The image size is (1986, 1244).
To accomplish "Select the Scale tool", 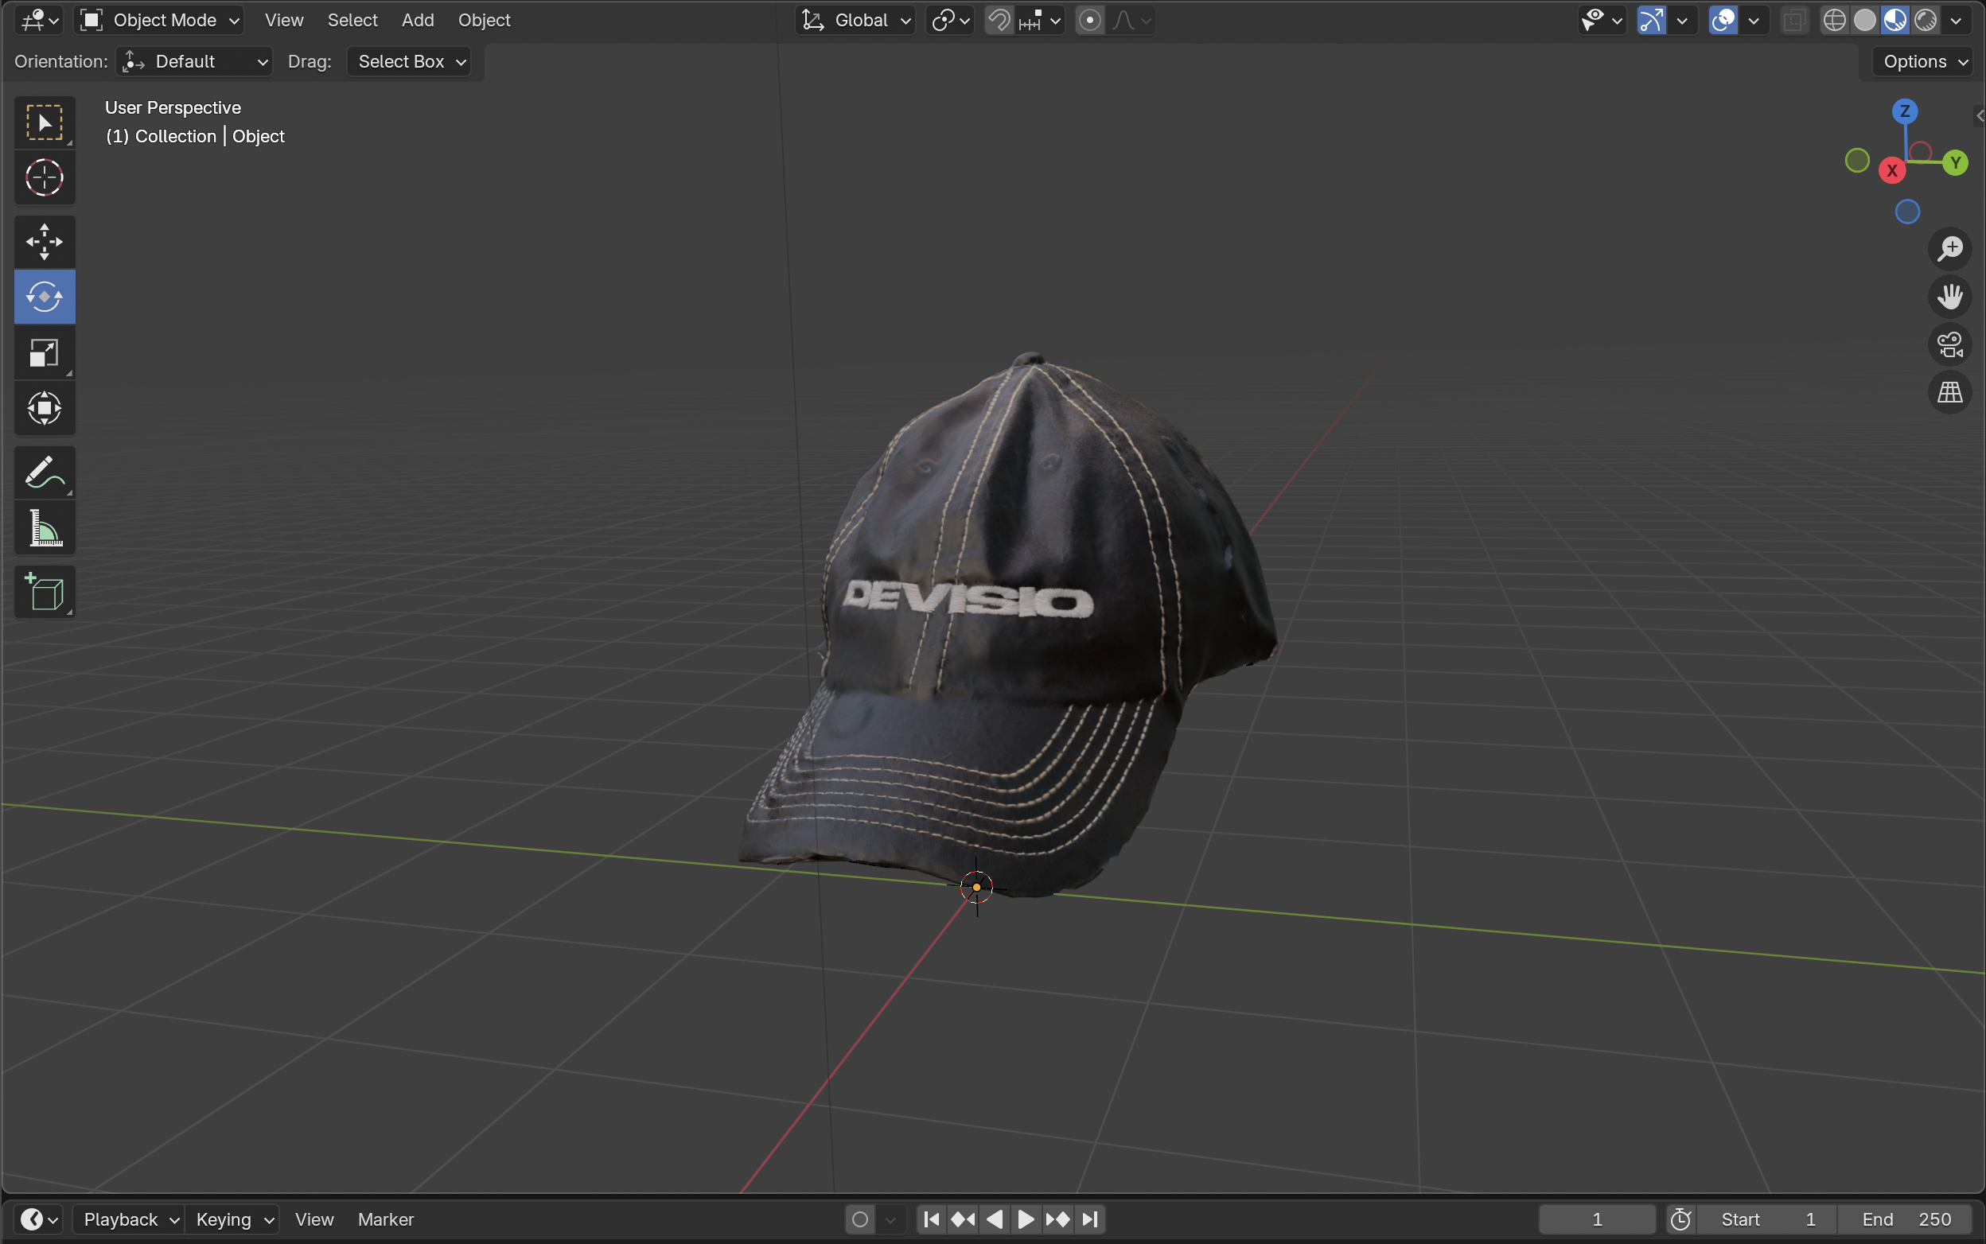I will (45, 353).
